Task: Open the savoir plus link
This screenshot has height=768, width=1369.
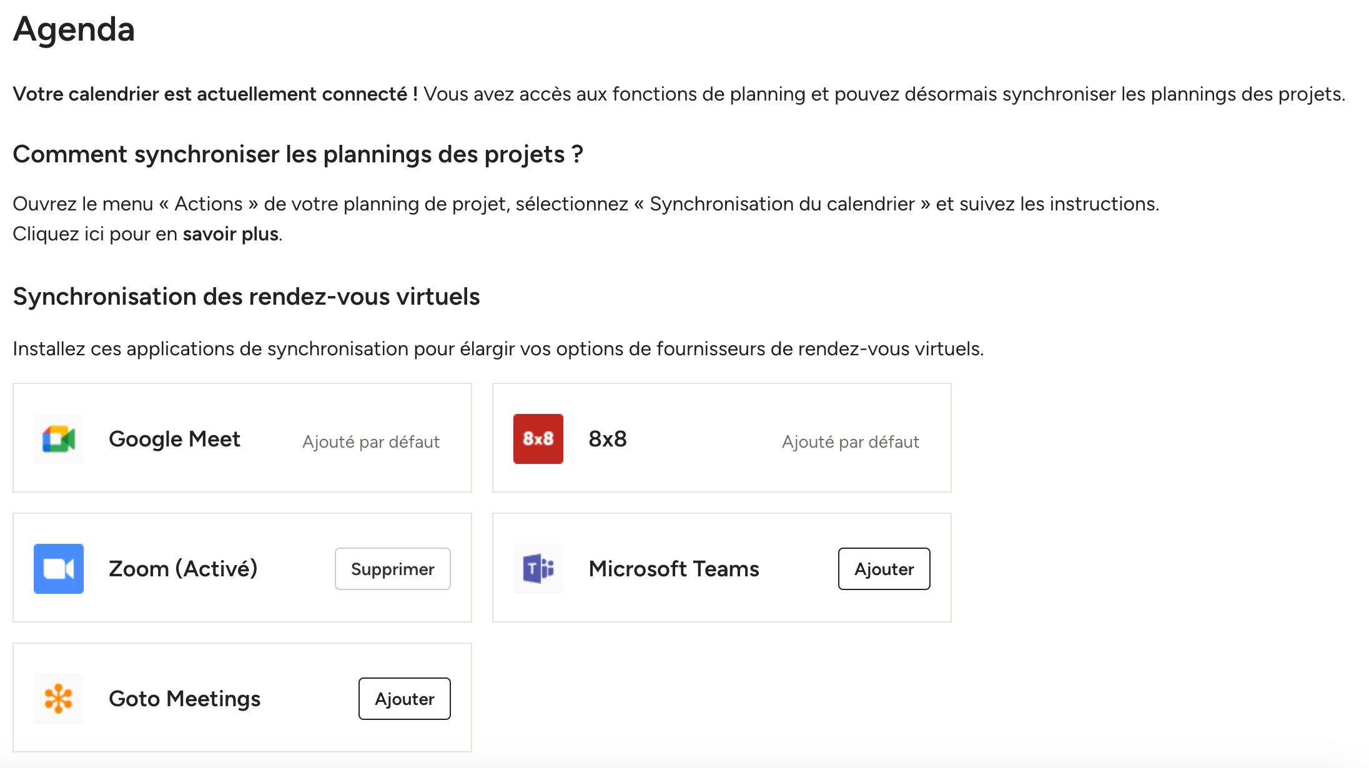Action: (230, 234)
